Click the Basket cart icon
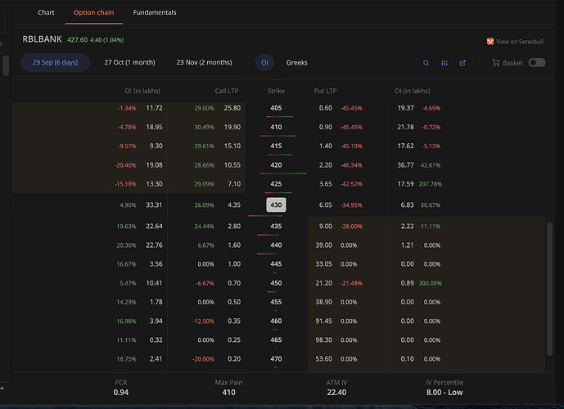The width and height of the screenshot is (564, 409). click(x=496, y=63)
